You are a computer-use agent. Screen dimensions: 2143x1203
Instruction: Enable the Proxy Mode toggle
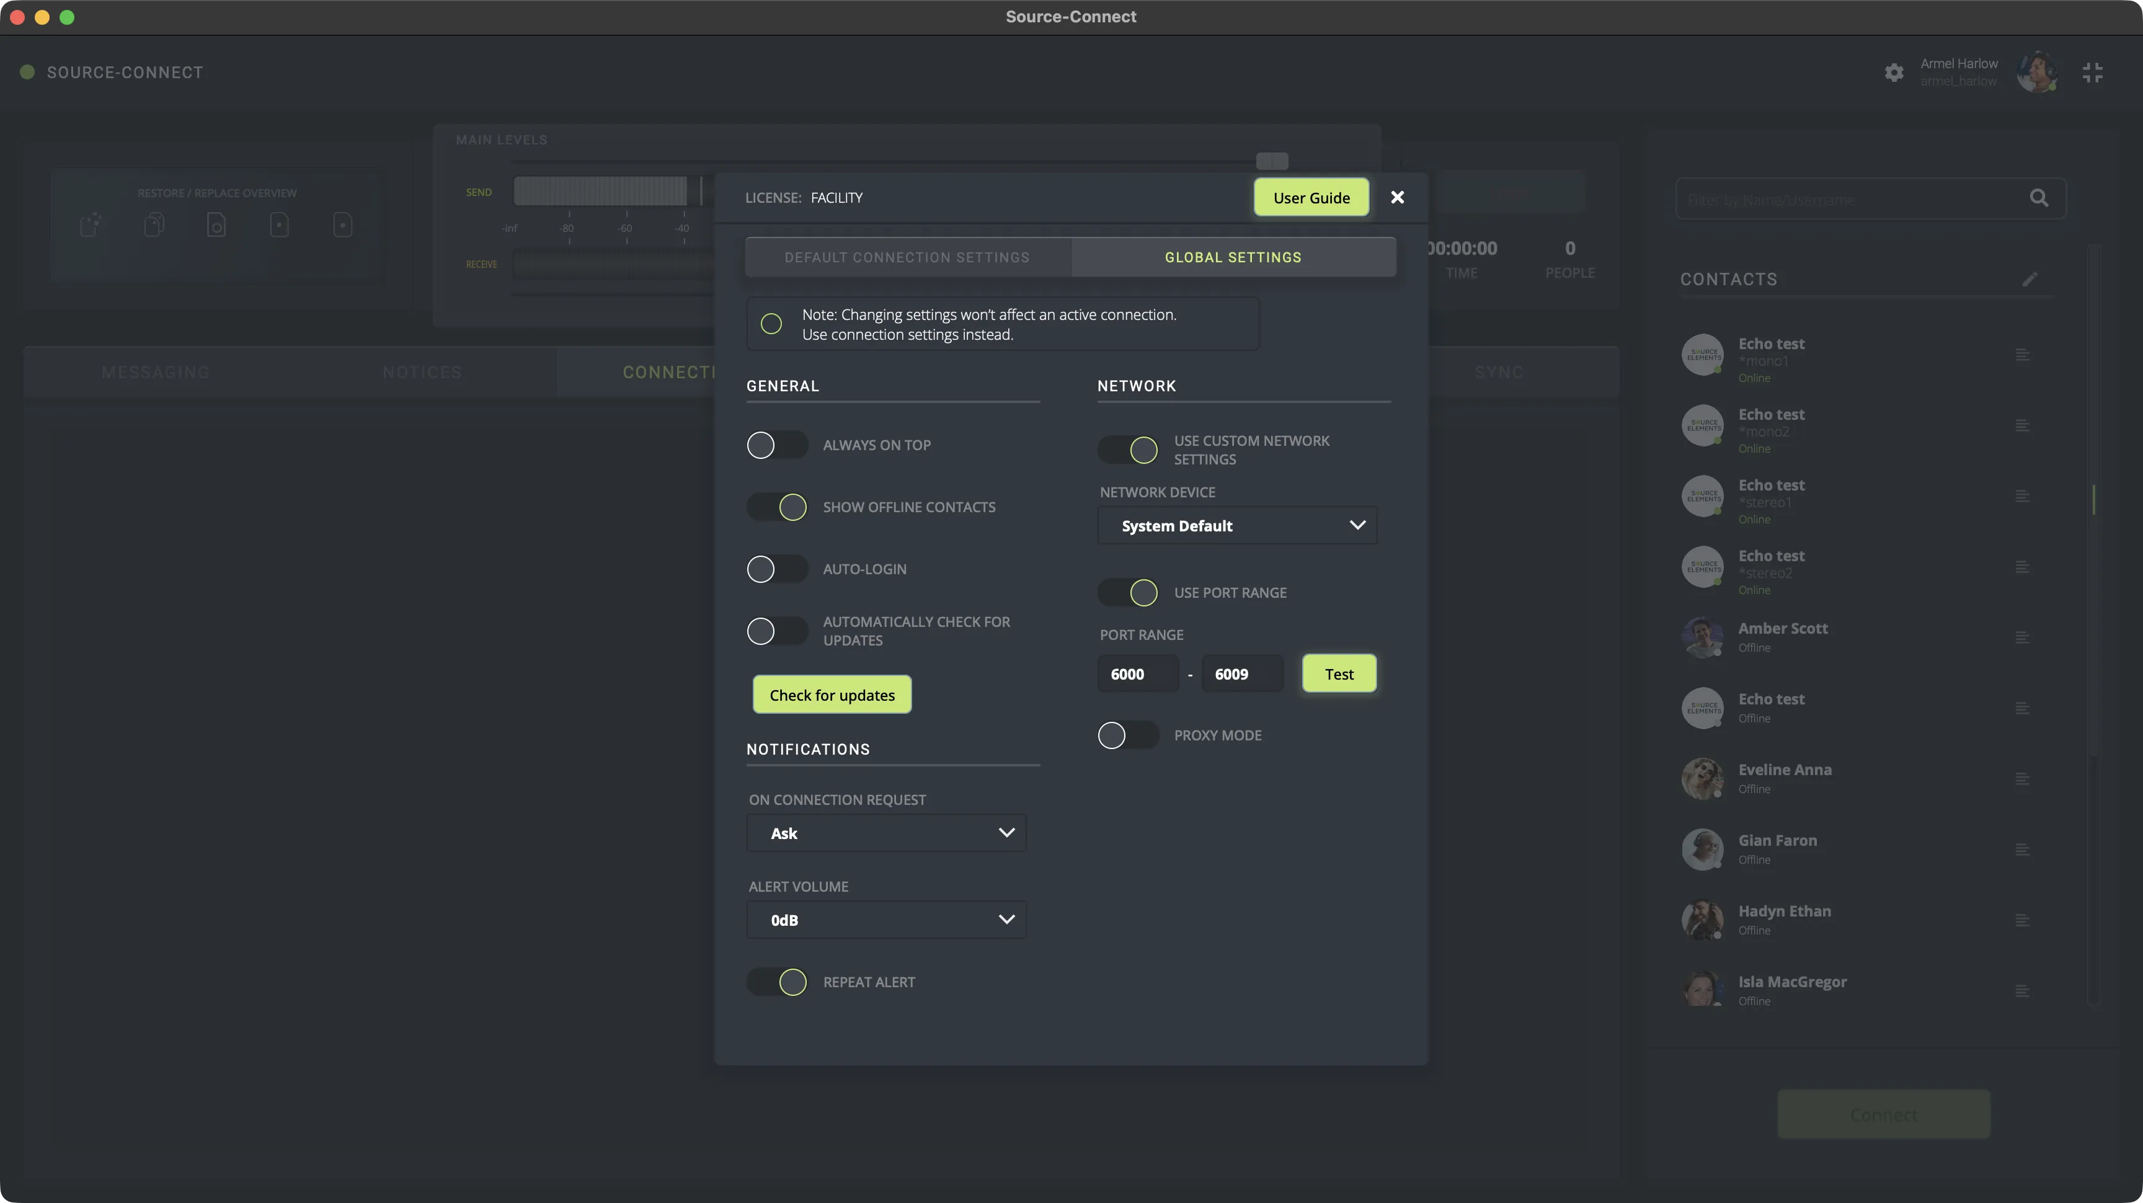1127,735
